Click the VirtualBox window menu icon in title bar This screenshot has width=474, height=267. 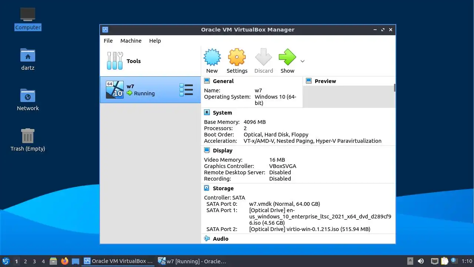105,30
